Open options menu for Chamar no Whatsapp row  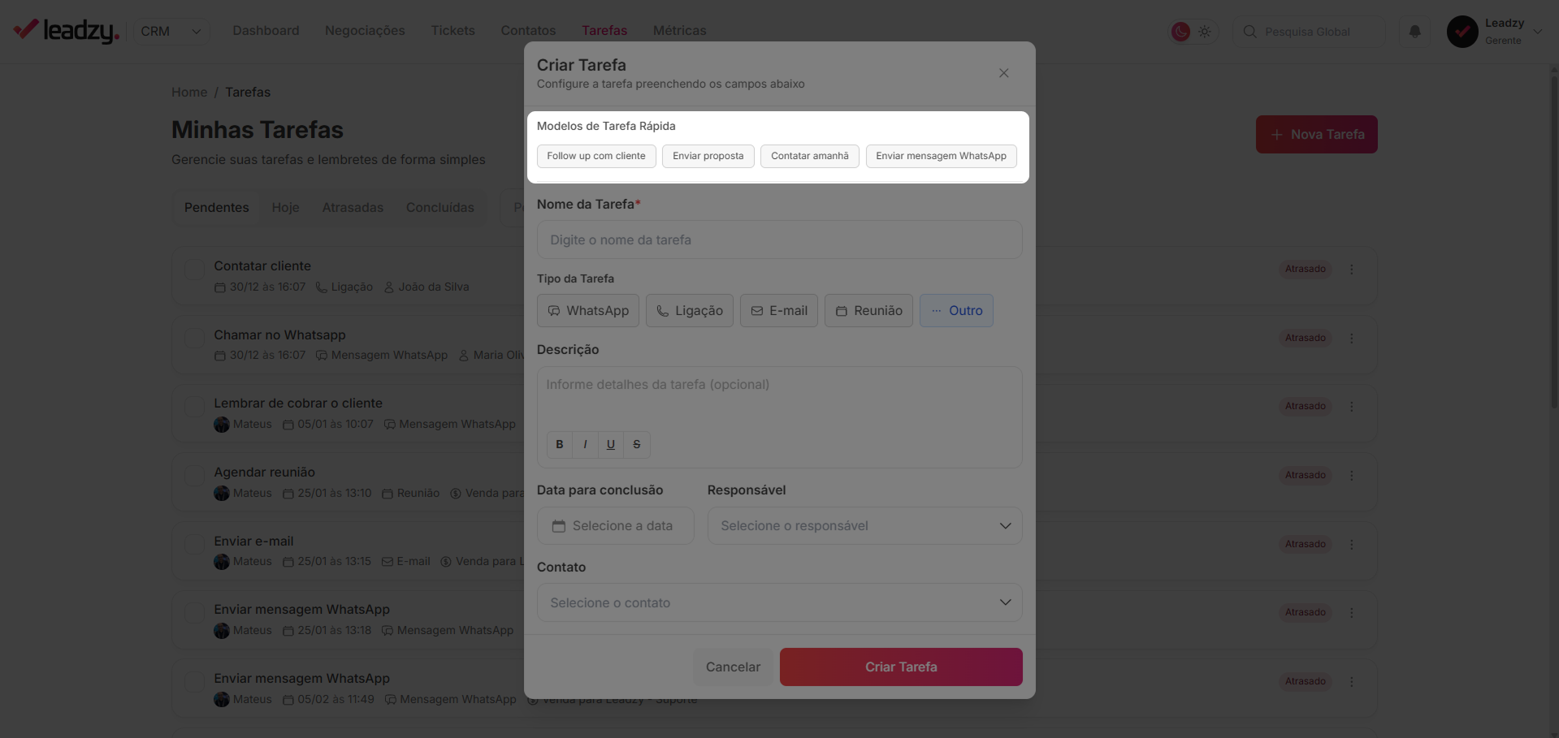1352,338
